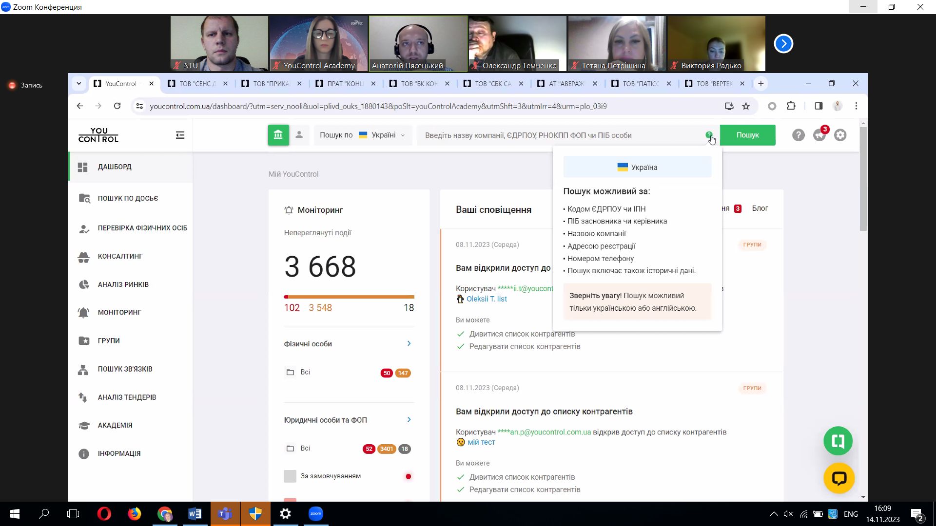936x526 pixels.
Task: Click the ІНФОРМАЦІЯ info icon
Action: click(84, 453)
